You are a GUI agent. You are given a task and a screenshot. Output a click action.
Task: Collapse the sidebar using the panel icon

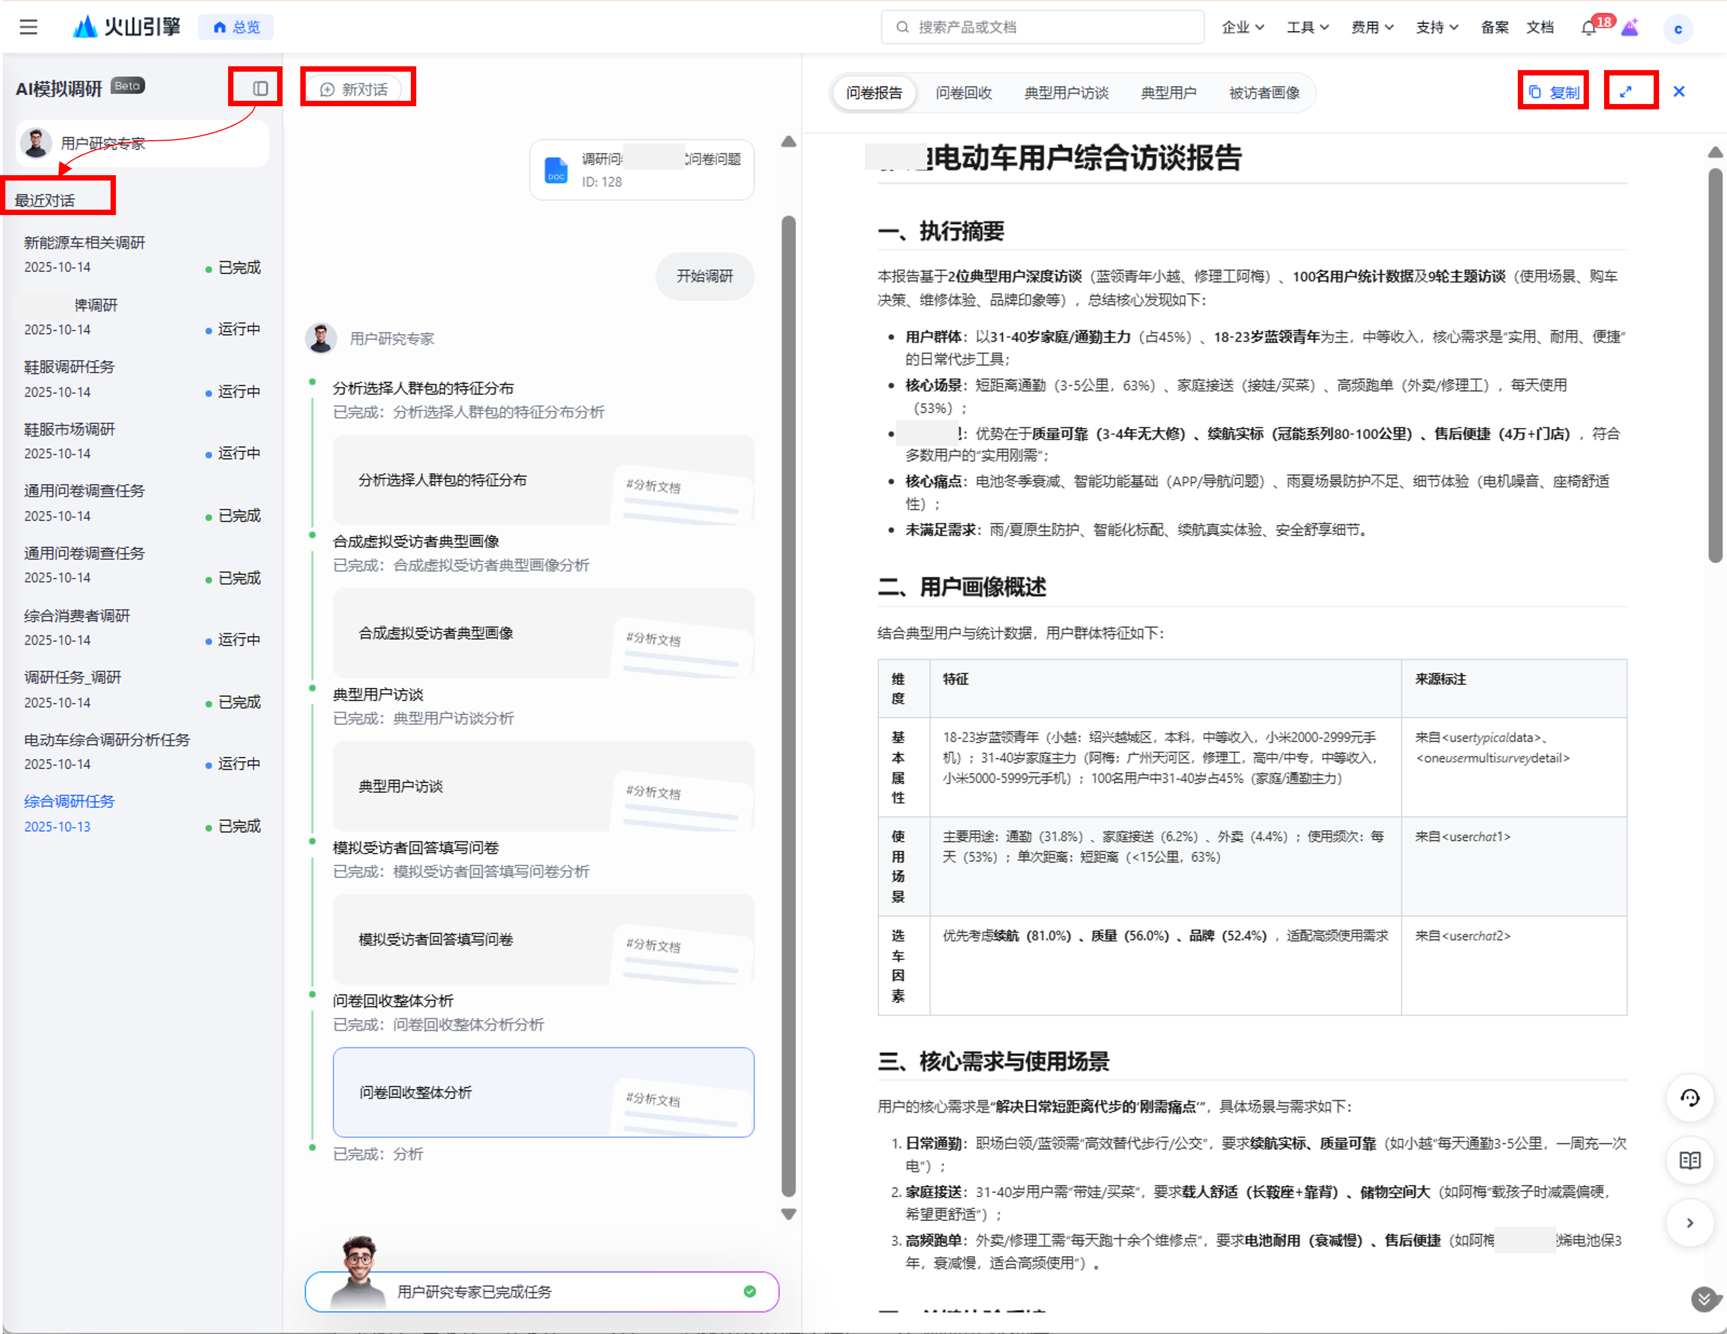(x=260, y=88)
